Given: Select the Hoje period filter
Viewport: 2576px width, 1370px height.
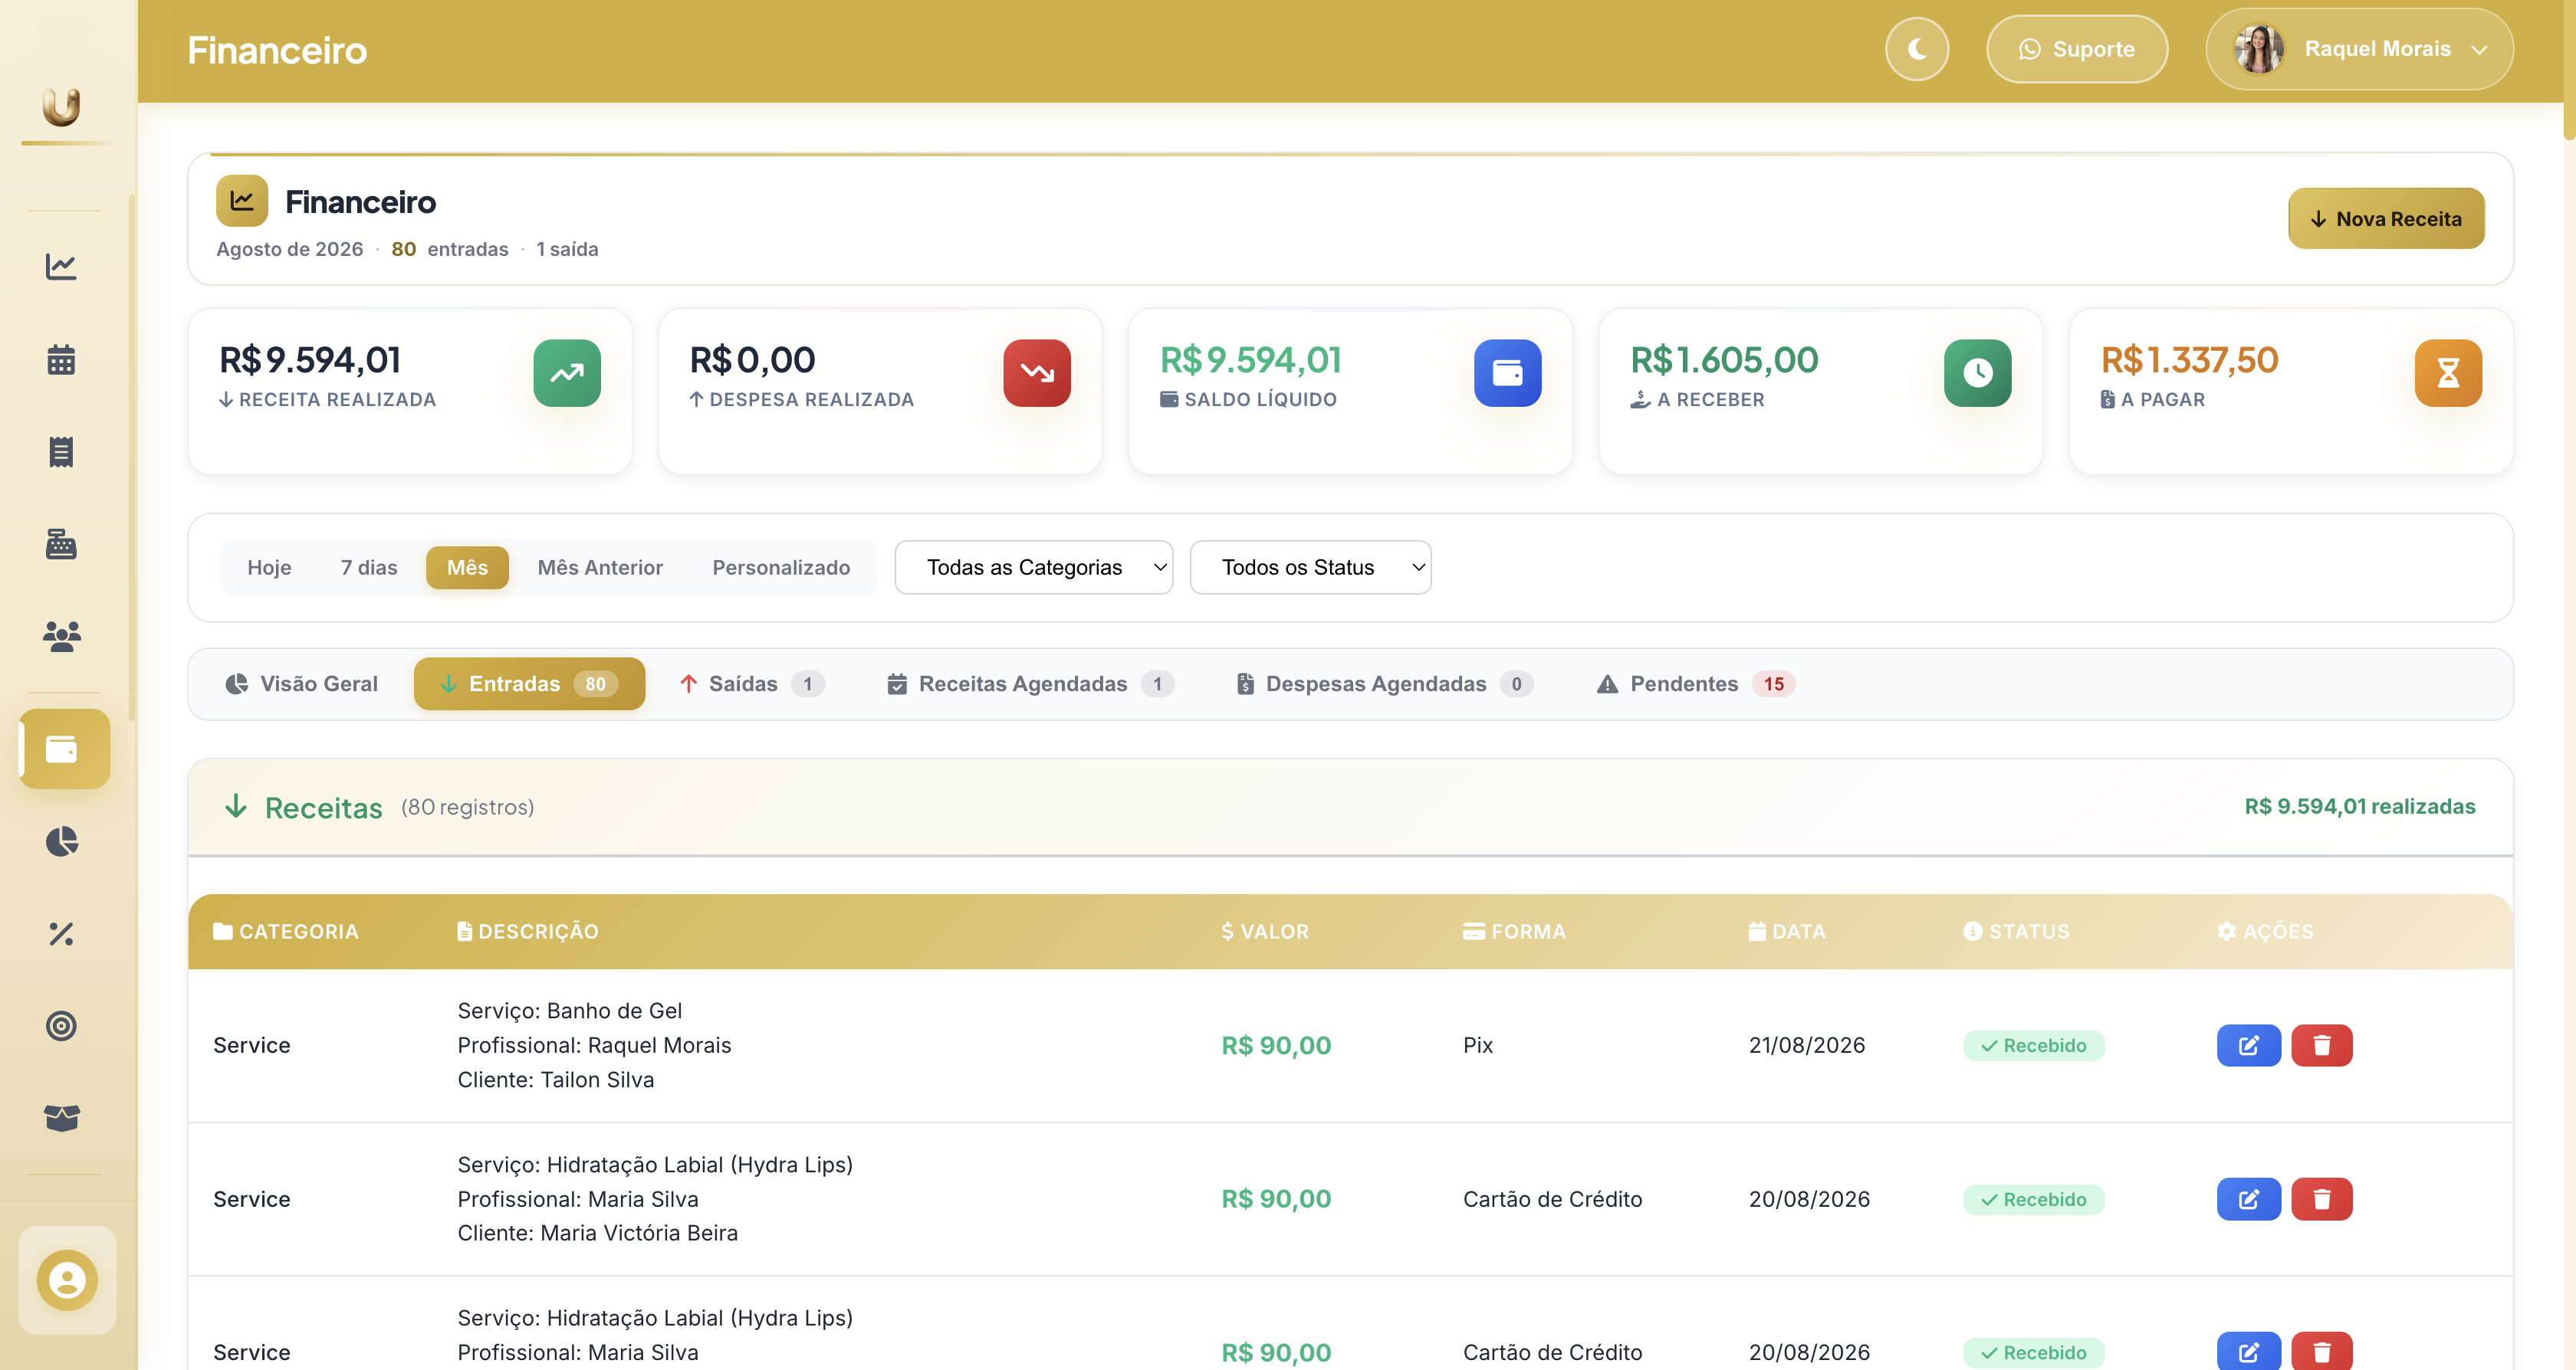Looking at the screenshot, I should [269, 566].
